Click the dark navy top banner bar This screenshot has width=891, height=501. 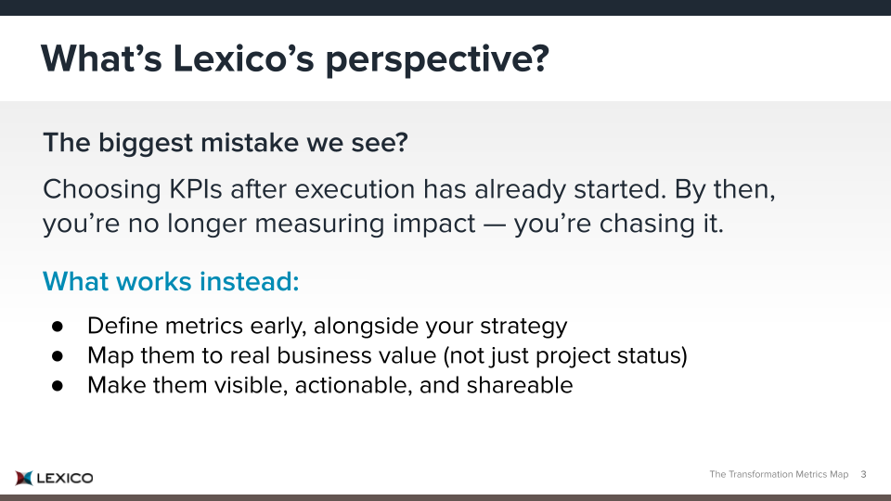[x=445, y=7]
